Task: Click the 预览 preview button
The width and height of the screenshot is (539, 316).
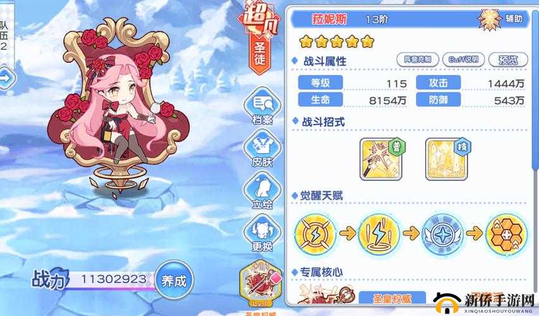Action: click(508, 60)
